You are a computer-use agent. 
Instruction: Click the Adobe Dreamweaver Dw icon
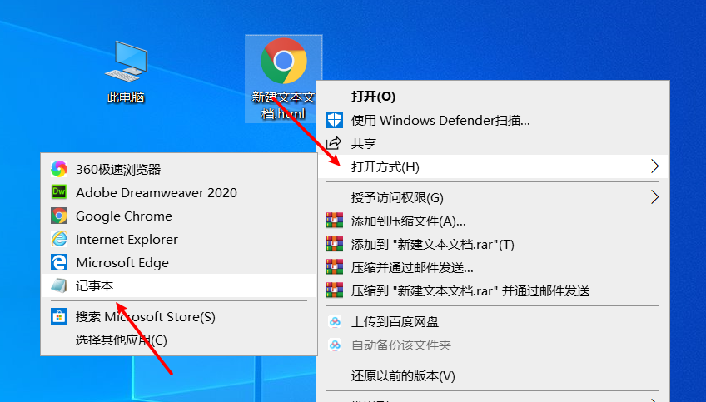pyautogui.click(x=59, y=192)
